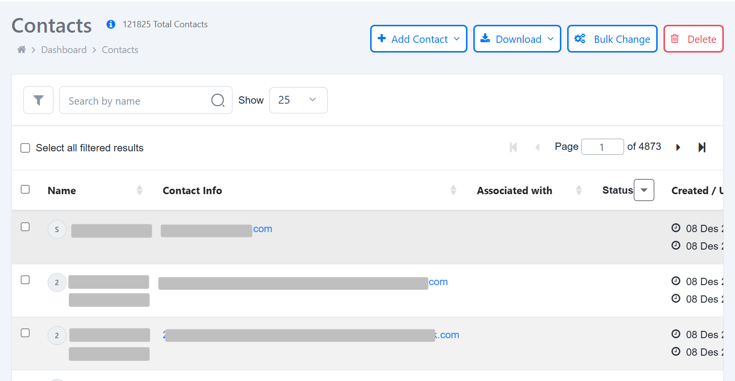The width and height of the screenshot is (735, 381).
Task: Toggle the table header select-all checkbox
Action: click(x=25, y=189)
